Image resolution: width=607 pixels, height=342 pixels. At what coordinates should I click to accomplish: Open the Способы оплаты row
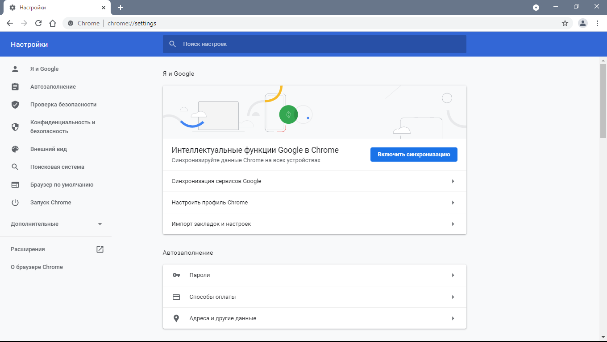pyautogui.click(x=315, y=297)
